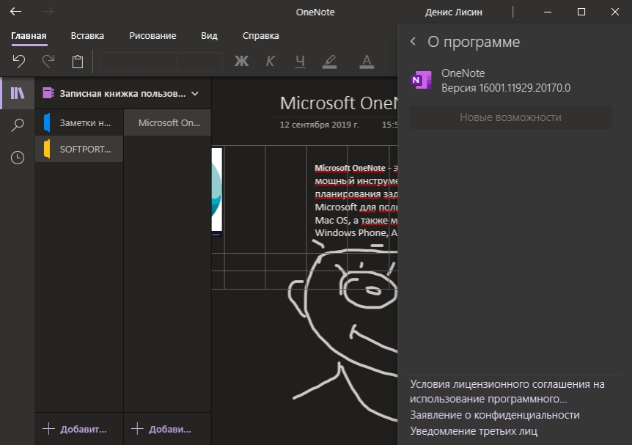The image size is (632, 445).
Task: Open the license agreement terms link
Action: coord(507,391)
